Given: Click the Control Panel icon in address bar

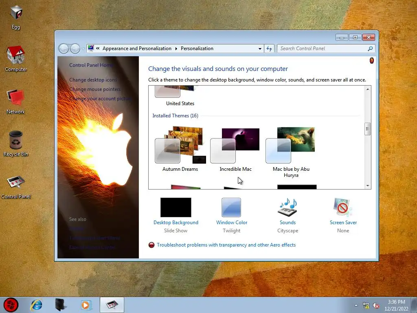Looking at the screenshot, I should click(91, 48).
